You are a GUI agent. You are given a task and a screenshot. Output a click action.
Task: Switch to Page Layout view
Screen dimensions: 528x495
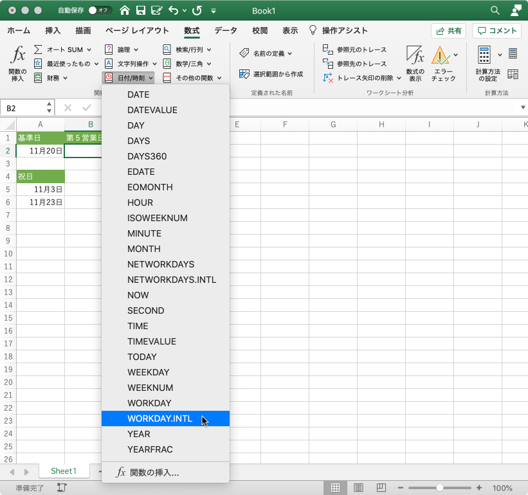(x=358, y=487)
